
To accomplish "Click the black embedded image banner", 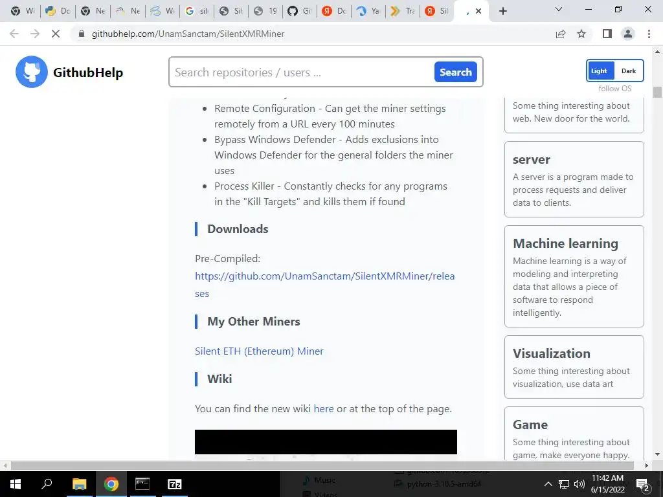I will [326, 442].
